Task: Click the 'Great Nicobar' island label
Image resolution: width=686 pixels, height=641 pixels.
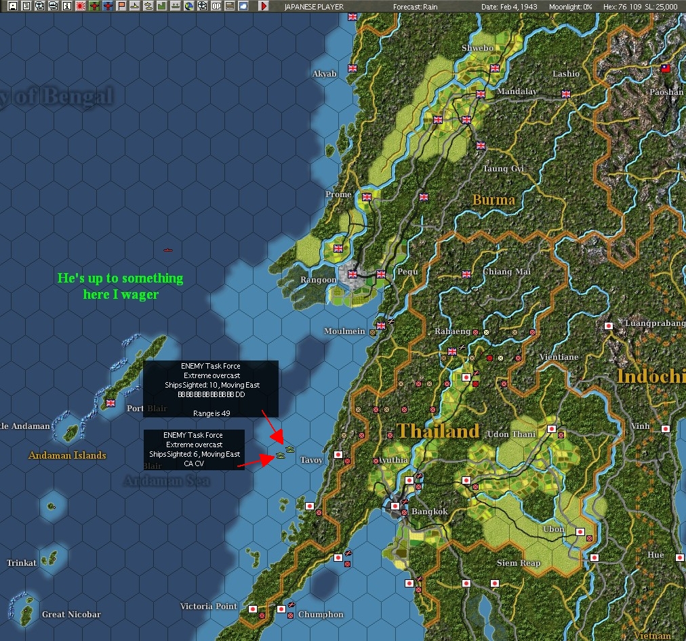Action: 71,615
